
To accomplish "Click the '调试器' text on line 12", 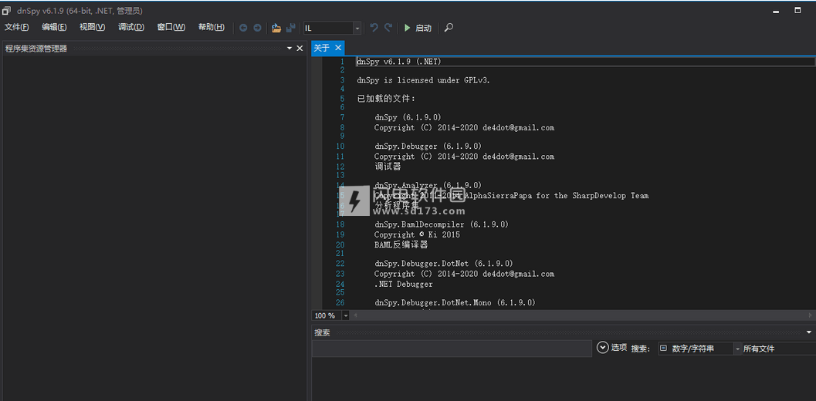I will click(x=388, y=167).
